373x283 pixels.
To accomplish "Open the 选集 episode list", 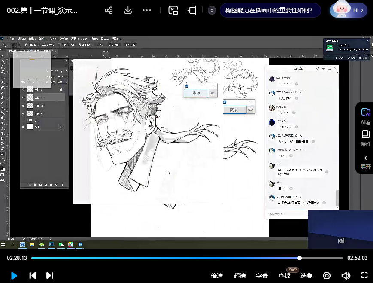I will pos(306,276).
